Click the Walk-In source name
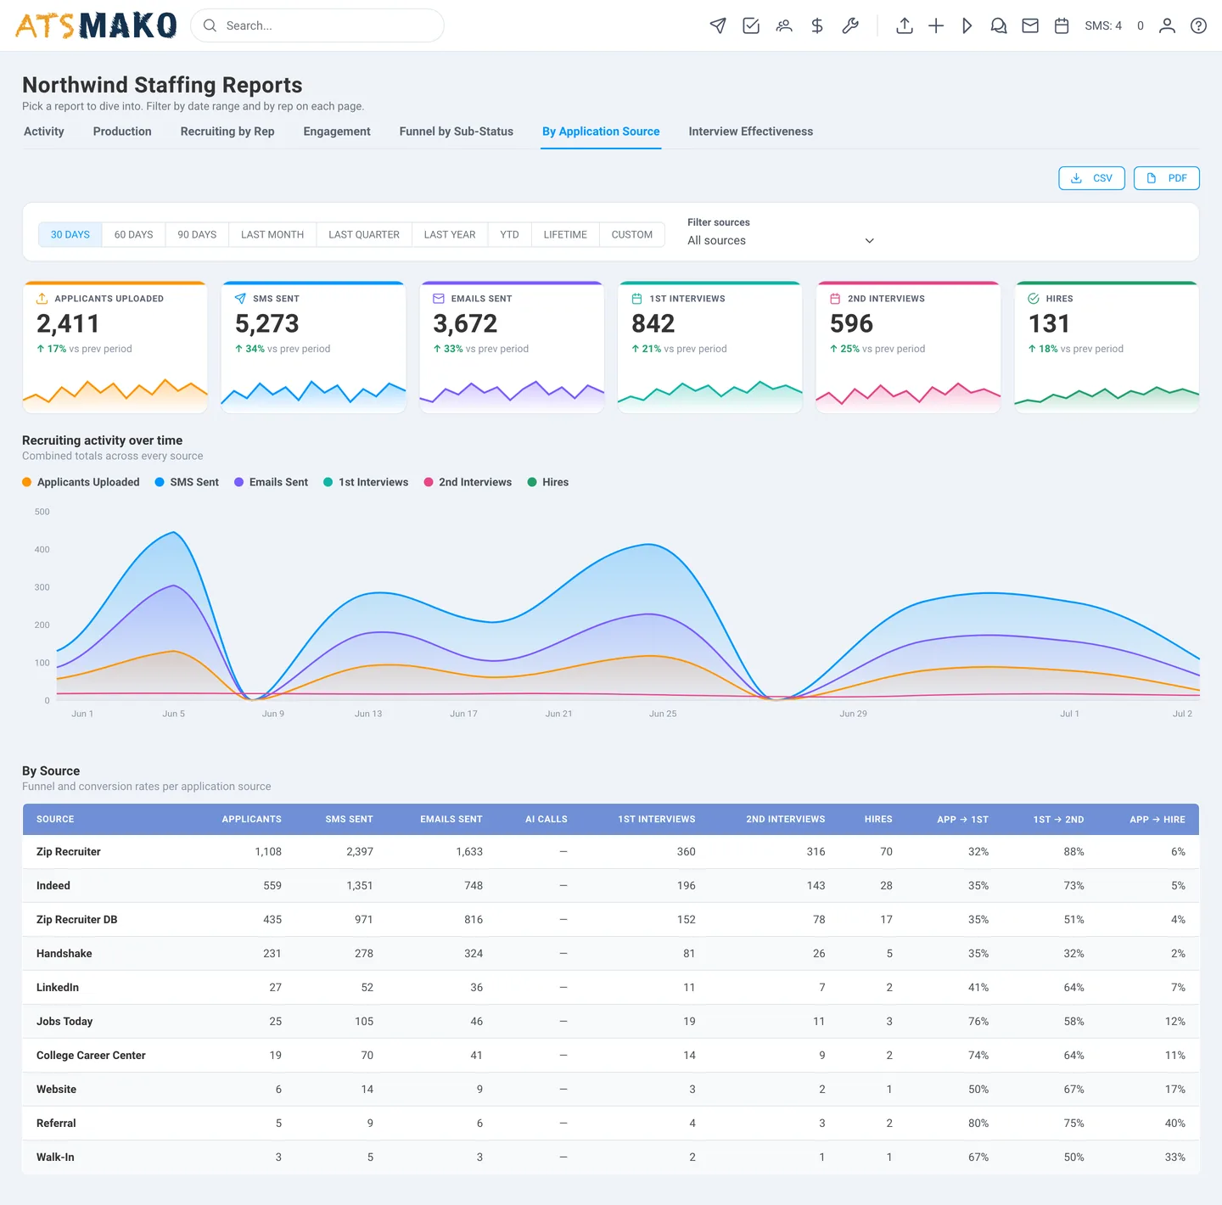This screenshot has width=1222, height=1205. click(x=55, y=1157)
